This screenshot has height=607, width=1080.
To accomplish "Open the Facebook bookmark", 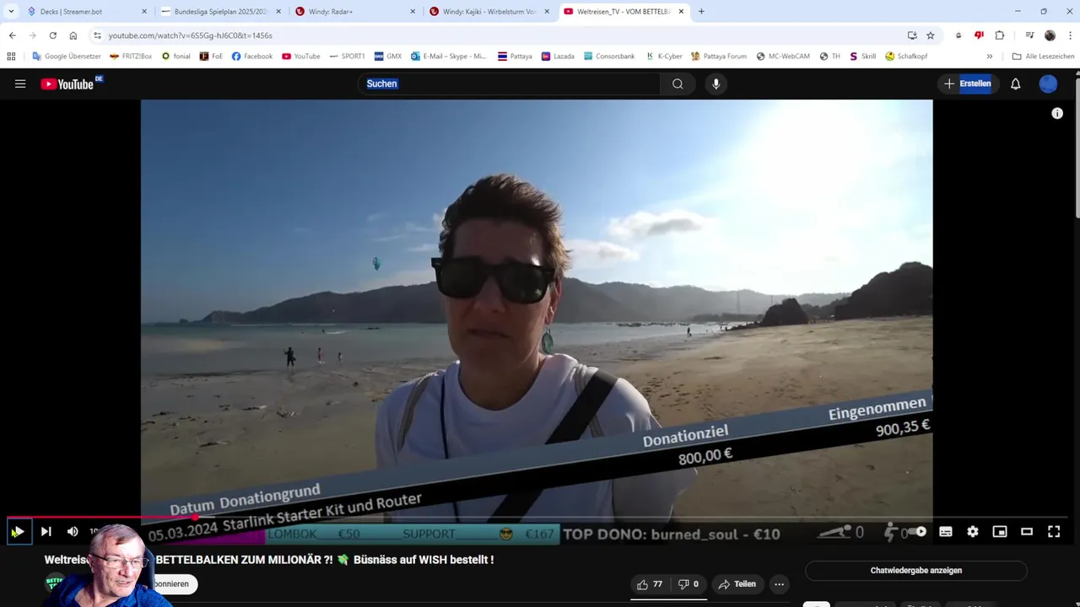I will [x=252, y=56].
